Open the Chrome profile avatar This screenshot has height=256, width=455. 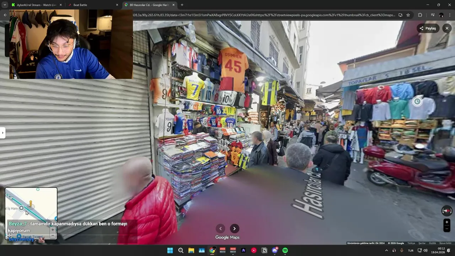point(441,15)
